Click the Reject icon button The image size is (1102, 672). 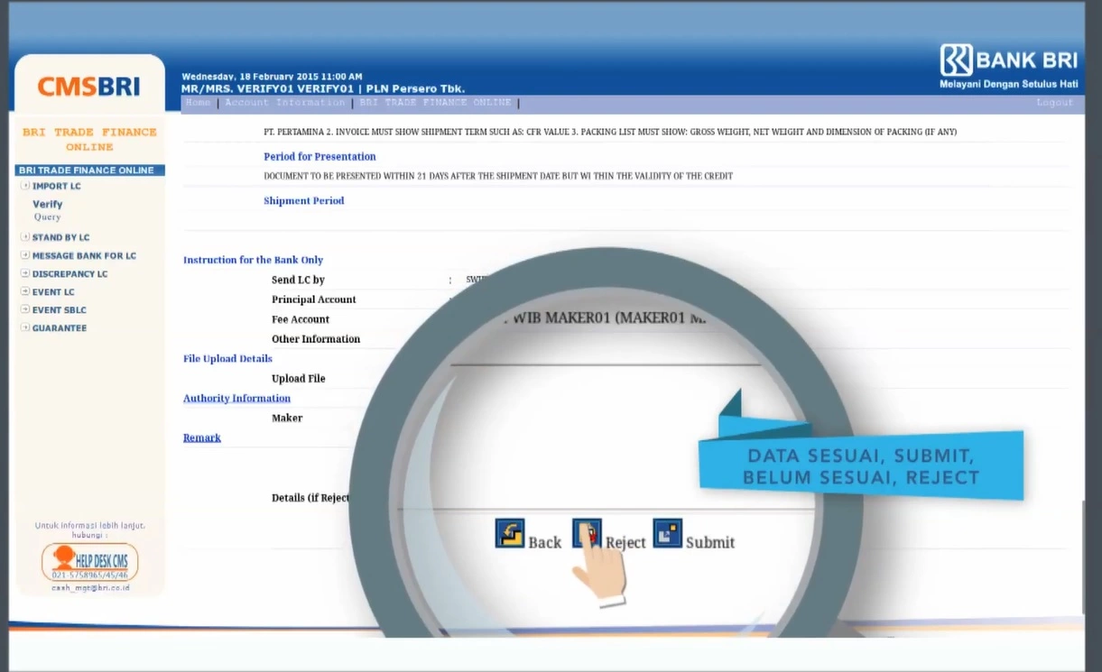[587, 533]
